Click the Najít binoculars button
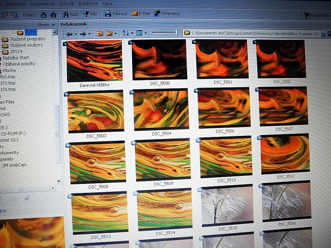331x248 pixels. [x=70, y=15]
